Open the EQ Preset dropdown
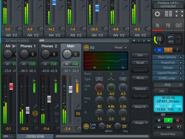The height and width of the screenshot is (139, 185). pyautogui.click(x=120, y=48)
